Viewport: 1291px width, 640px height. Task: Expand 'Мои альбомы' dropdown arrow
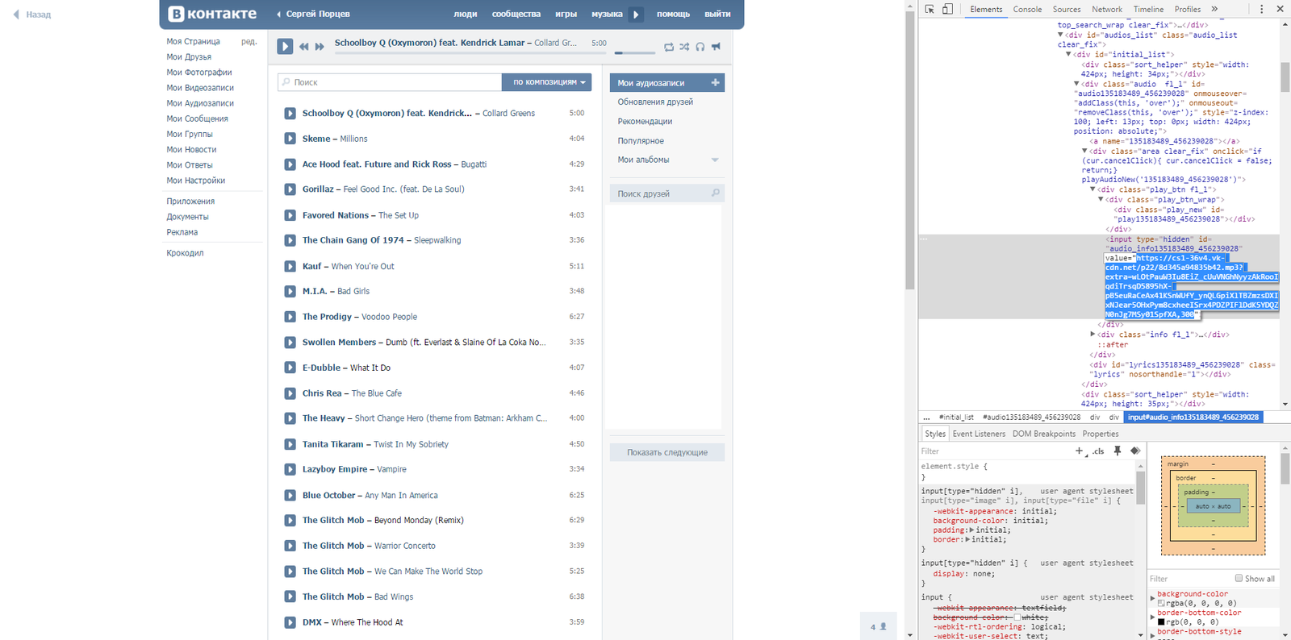pyautogui.click(x=715, y=160)
